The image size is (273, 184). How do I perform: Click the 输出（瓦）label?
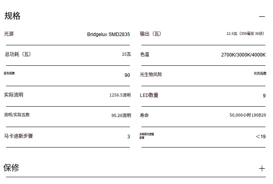(151, 34)
